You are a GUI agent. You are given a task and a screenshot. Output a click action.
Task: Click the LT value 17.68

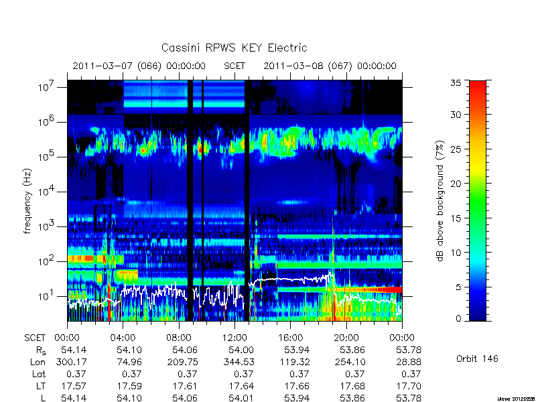coord(353,386)
